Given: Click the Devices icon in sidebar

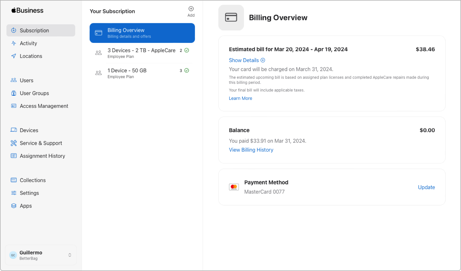Looking at the screenshot, I should pyautogui.click(x=14, y=130).
